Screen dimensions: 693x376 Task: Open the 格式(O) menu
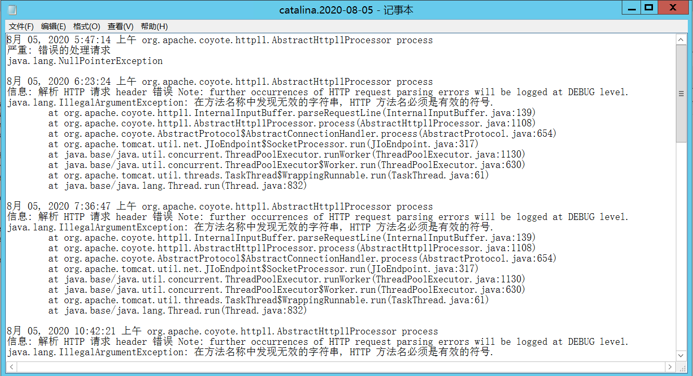pyautogui.click(x=86, y=27)
